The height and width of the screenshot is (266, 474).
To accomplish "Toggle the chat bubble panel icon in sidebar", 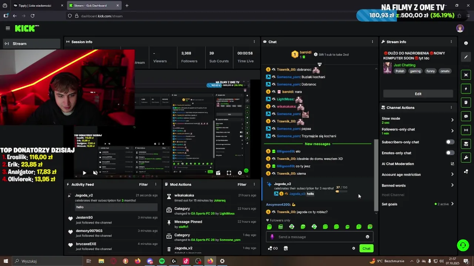I will (466, 116).
